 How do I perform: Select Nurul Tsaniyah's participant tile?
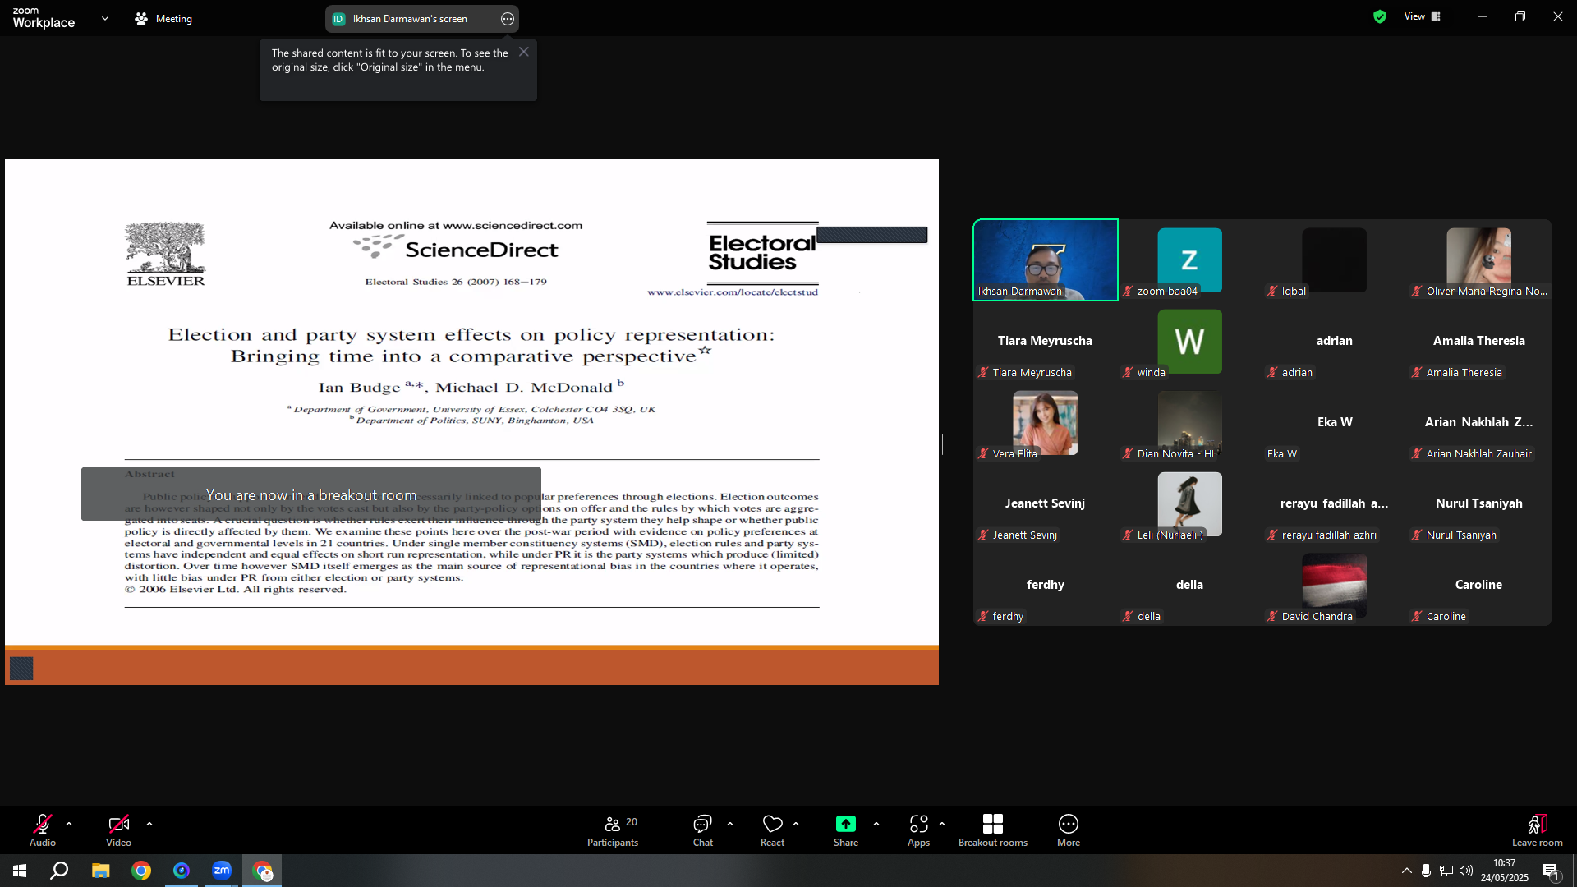tap(1478, 503)
